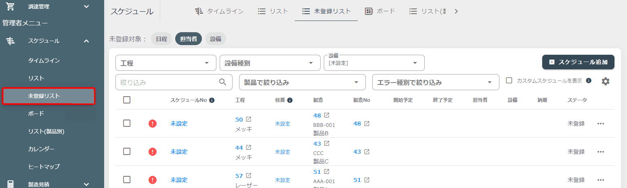The height and width of the screenshot is (188, 627).
Task: Click the 工程 number 50 link
Action: [x=239, y=120]
